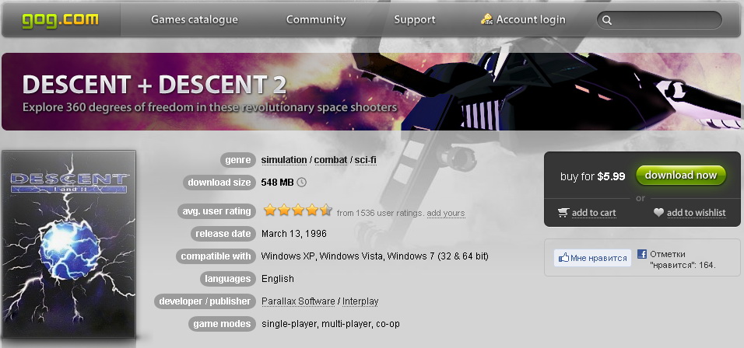The height and width of the screenshot is (348, 744).
Task: Open the sci-fi genre link
Action: [366, 160]
